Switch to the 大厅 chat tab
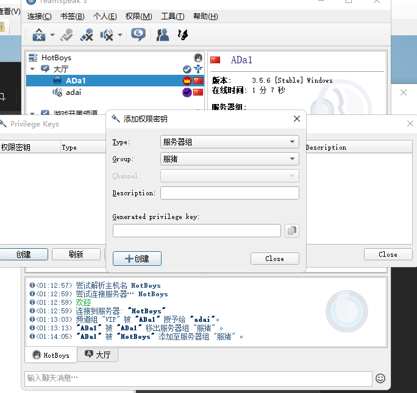This screenshot has height=393, width=417. click(98, 355)
